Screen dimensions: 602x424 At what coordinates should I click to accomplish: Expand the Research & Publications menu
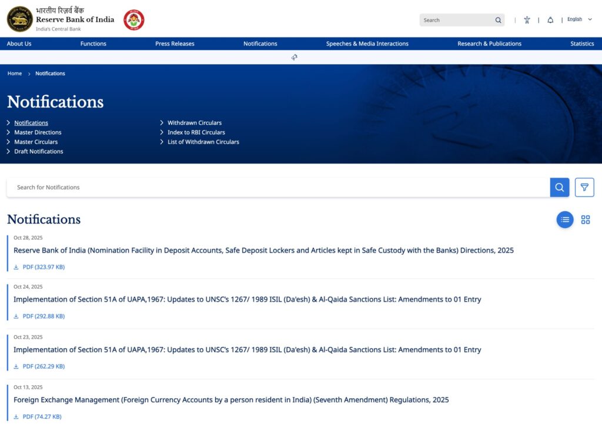[489, 44]
